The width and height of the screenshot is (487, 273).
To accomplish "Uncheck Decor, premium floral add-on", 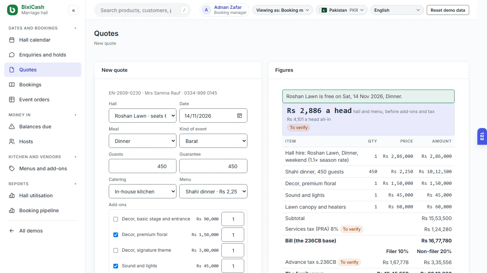I will tap(116, 235).
